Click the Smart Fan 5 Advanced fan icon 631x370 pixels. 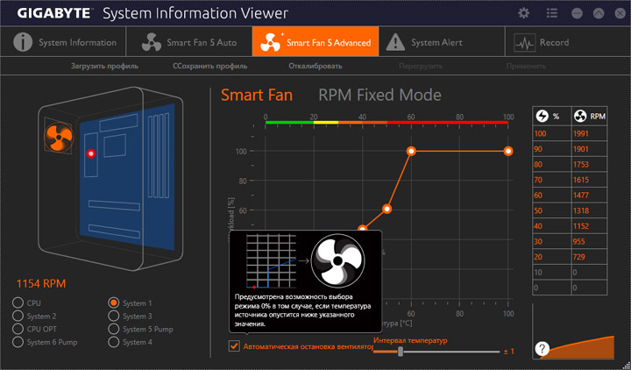(271, 42)
